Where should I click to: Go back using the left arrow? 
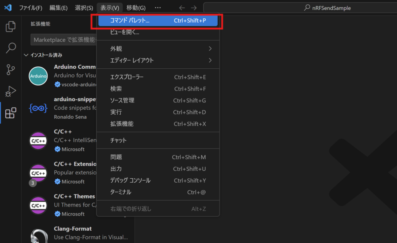coord(182,8)
